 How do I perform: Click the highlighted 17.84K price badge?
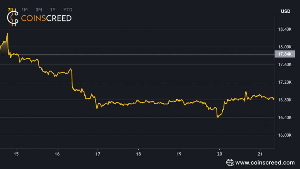point(284,54)
